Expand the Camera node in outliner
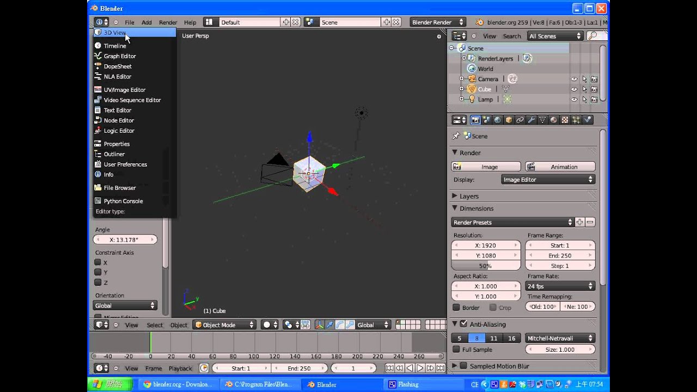Viewport: 697px width, 392px height. pos(462,79)
